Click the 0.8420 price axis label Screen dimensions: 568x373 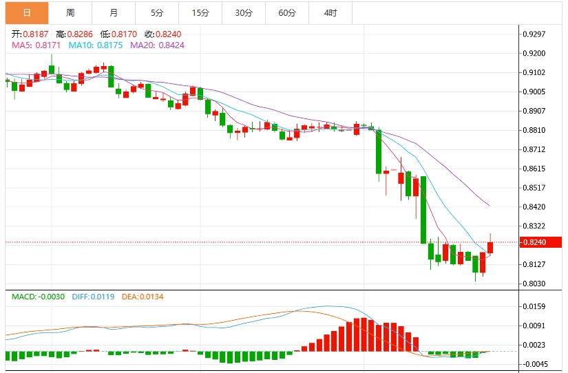pyautogui.click(x=534, y=206)
